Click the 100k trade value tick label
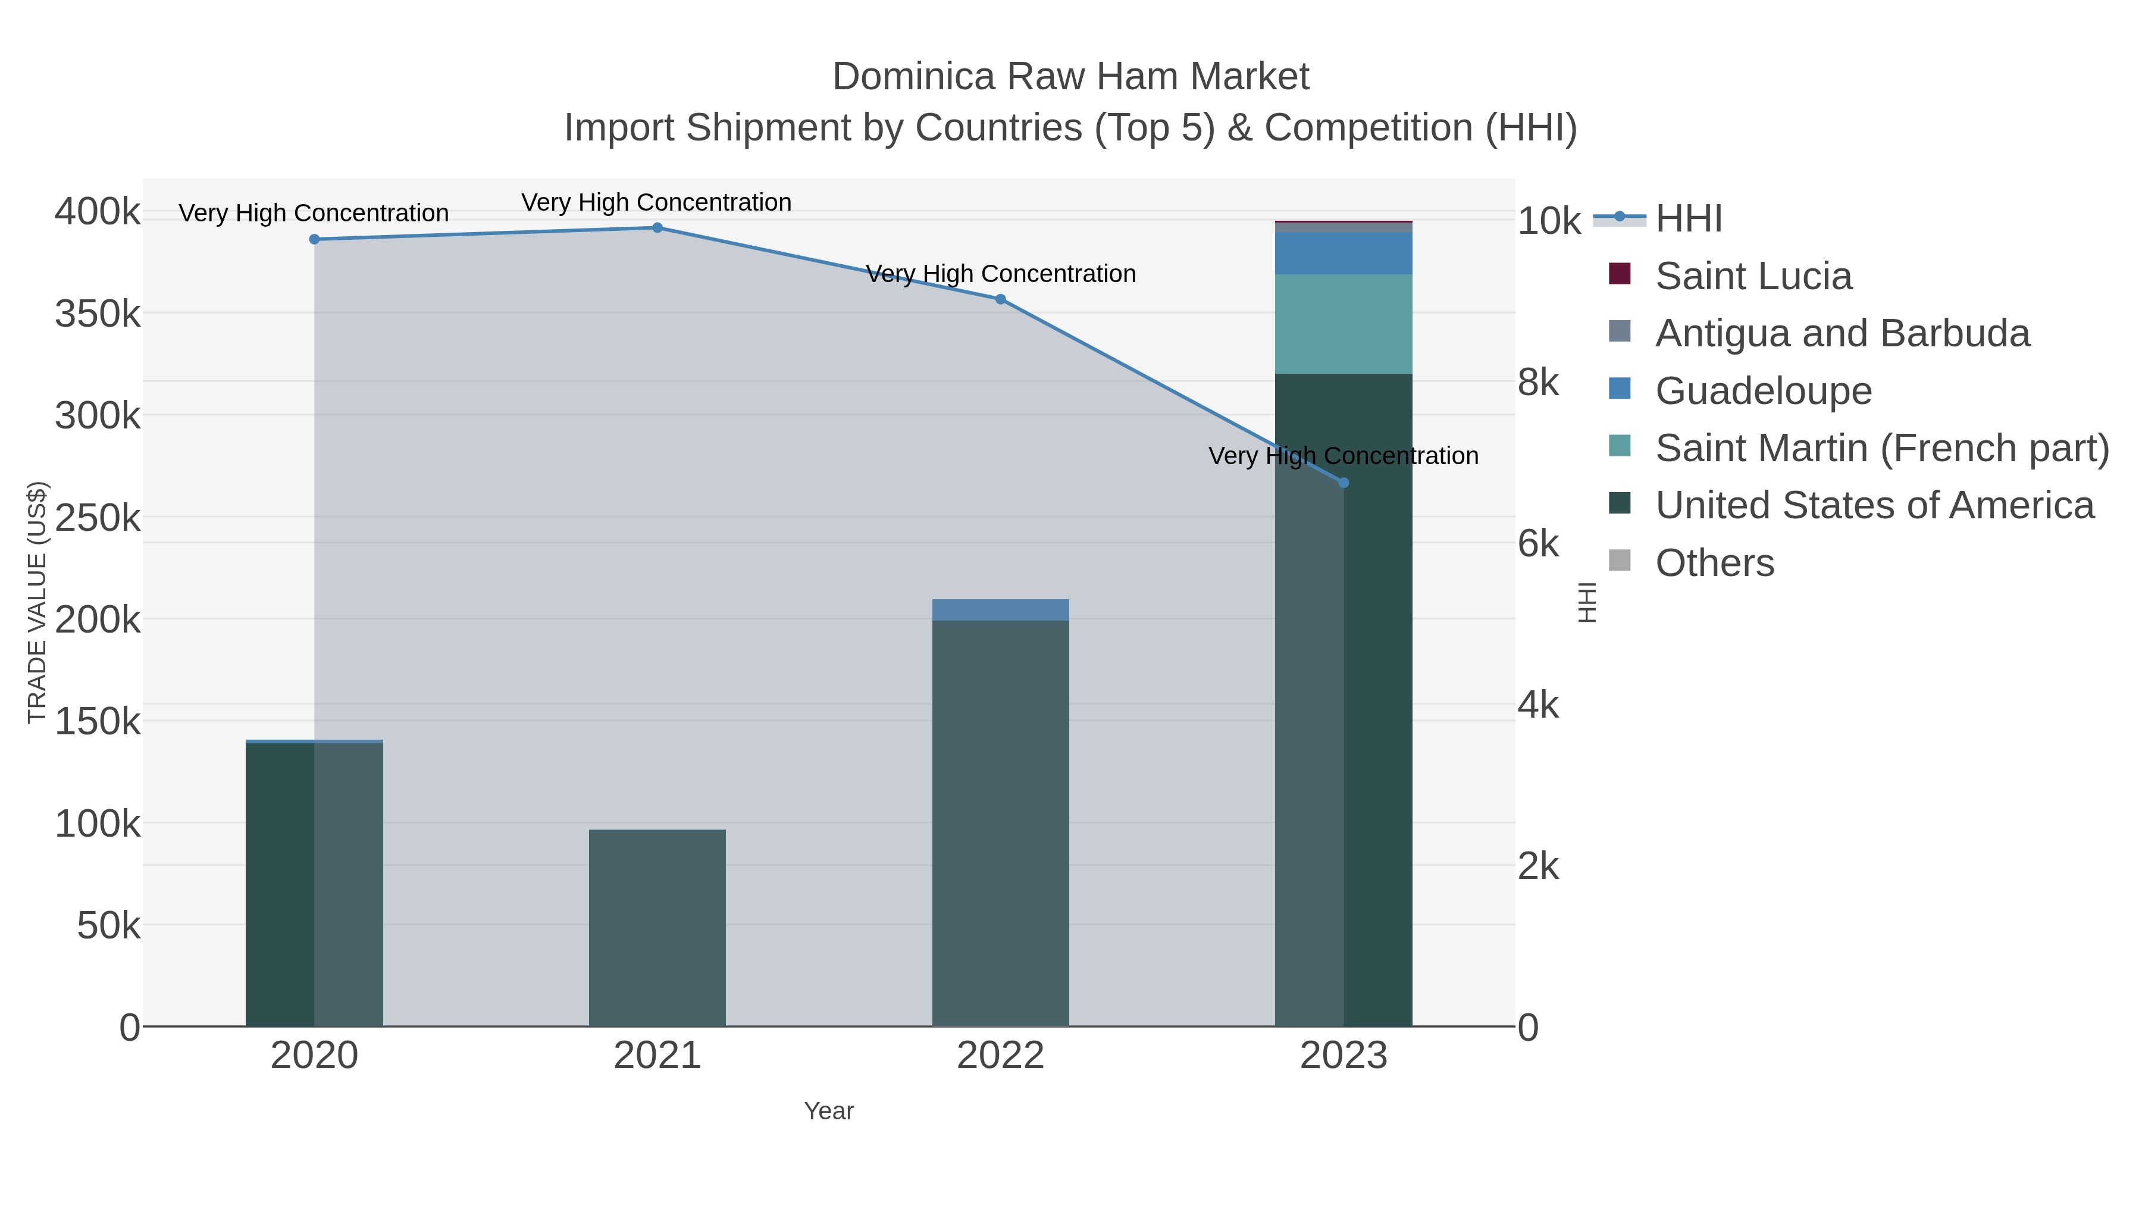This screenshot has height=1205, width=2142. pos(98,824)
